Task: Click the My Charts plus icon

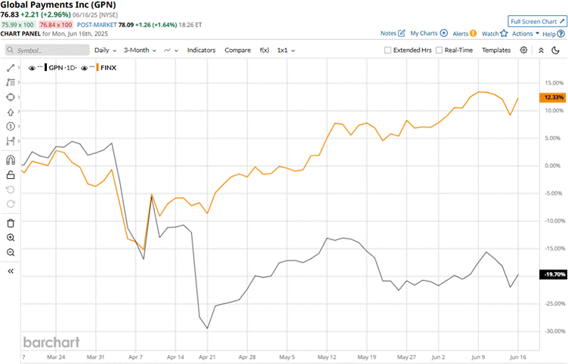Action: click(444, 33)
